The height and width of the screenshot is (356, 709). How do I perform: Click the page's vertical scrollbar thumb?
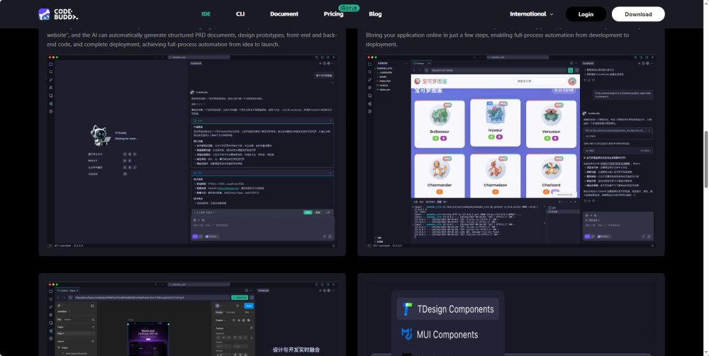[x=706, y=160]
